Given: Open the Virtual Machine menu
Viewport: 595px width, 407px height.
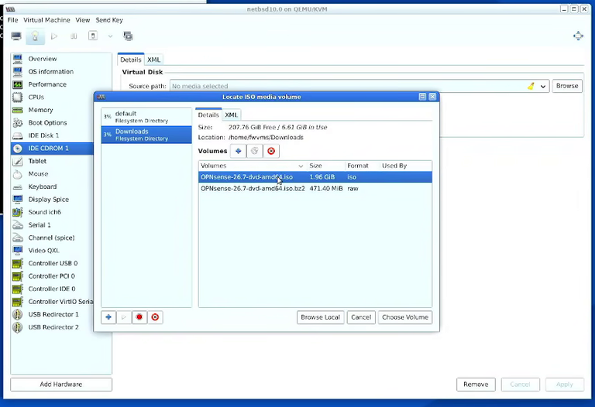Looking at the screenshot, I should point(46,20).
